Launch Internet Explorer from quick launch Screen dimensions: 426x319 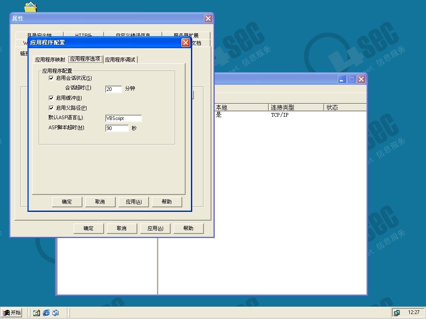[x=46, y=313]
